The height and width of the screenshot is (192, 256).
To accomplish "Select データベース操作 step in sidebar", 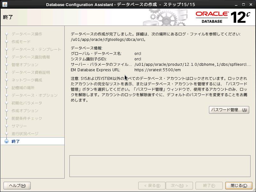I will tap(27, 34).
